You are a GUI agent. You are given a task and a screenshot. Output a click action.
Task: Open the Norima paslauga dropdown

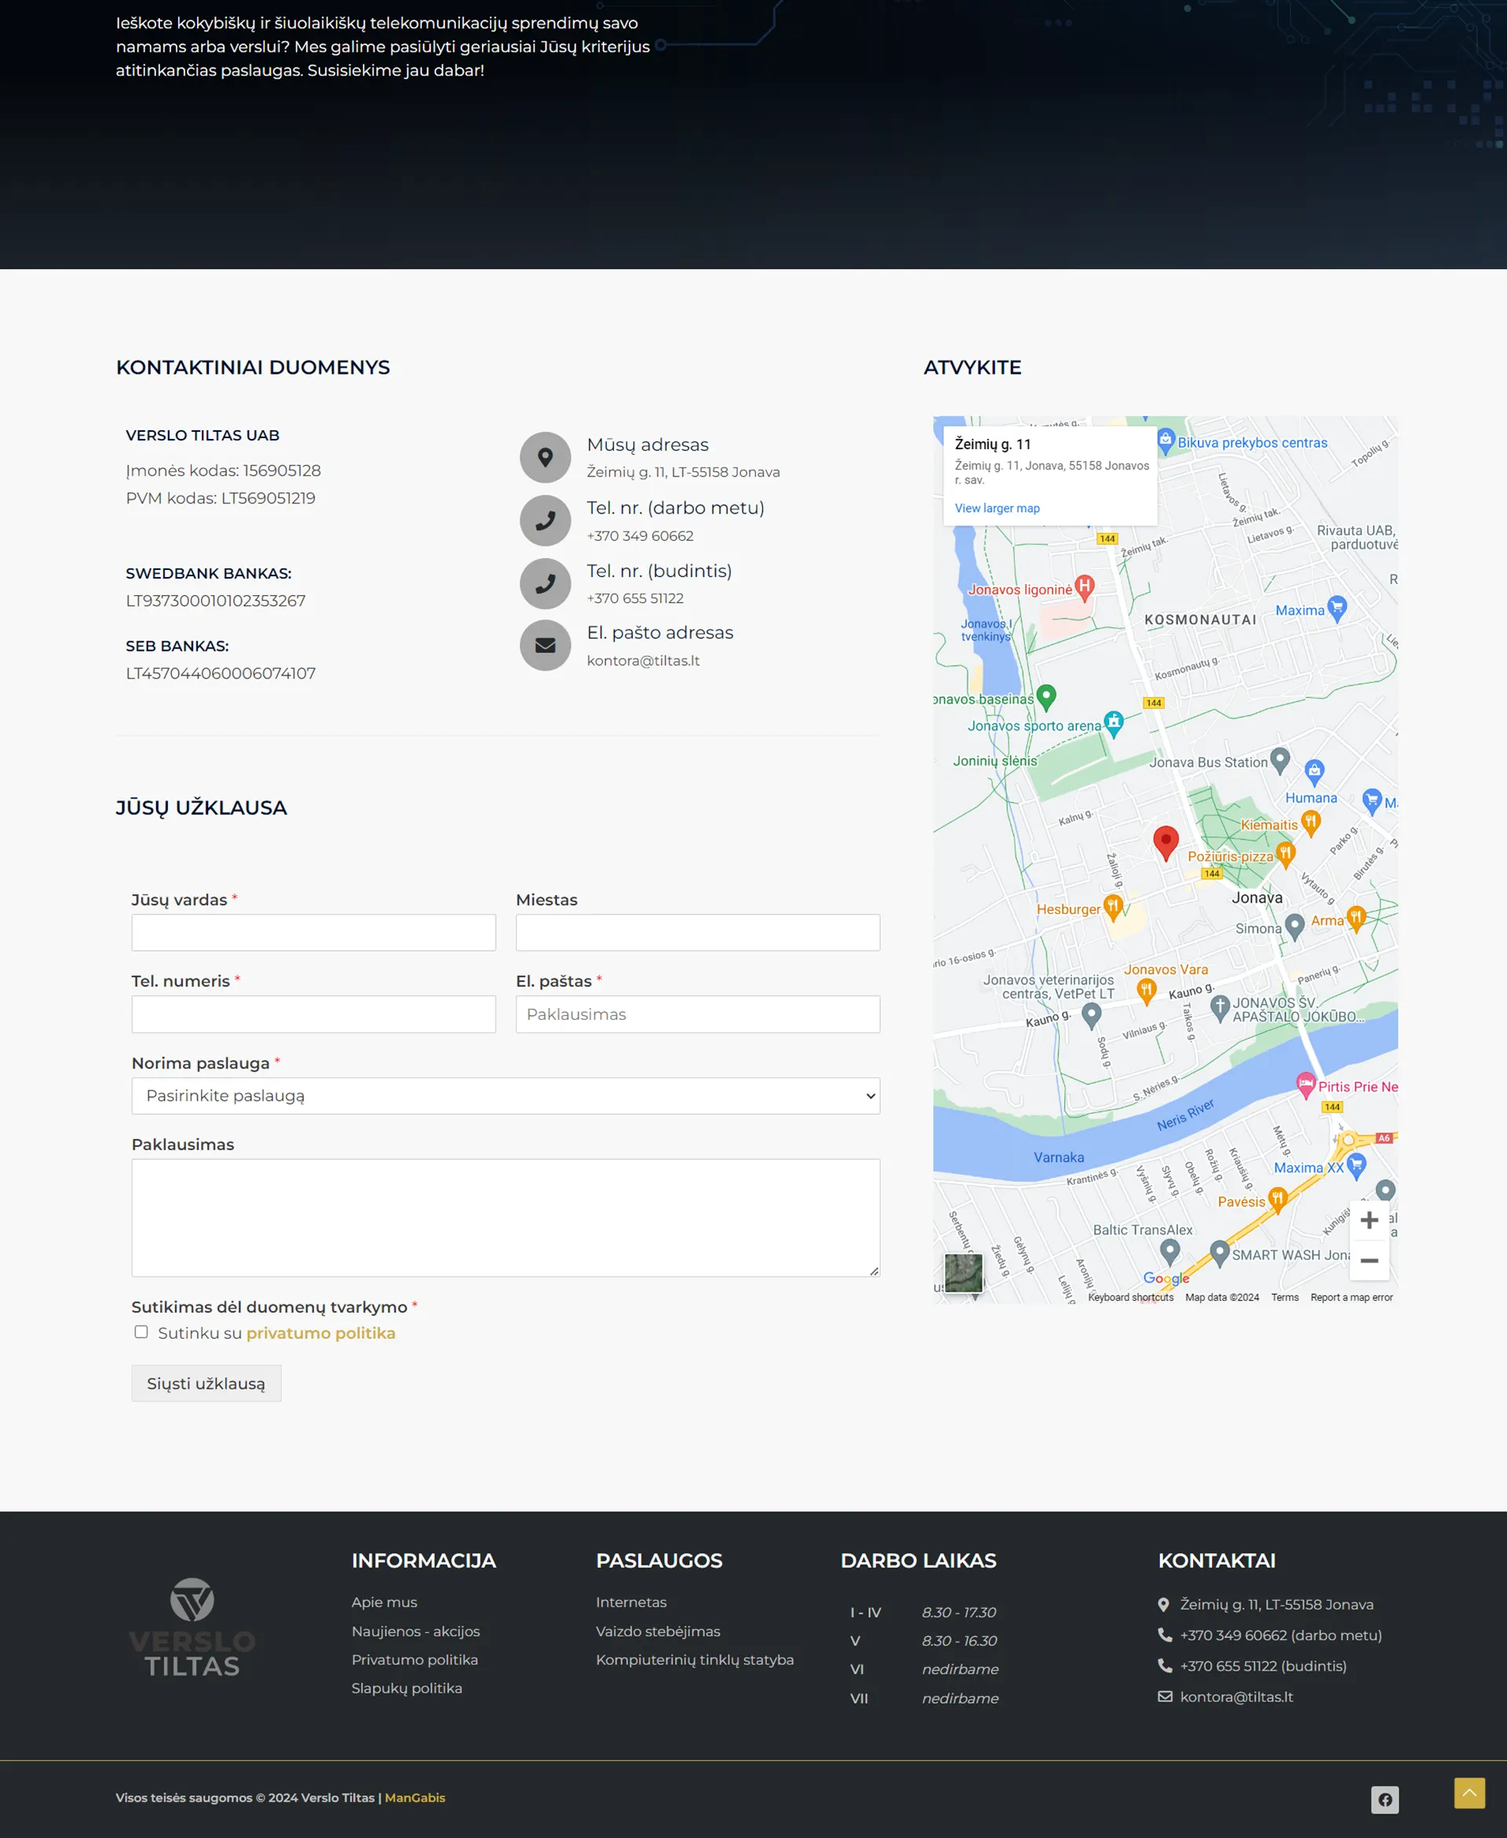pyautogui.click(x=505, y=1096)
